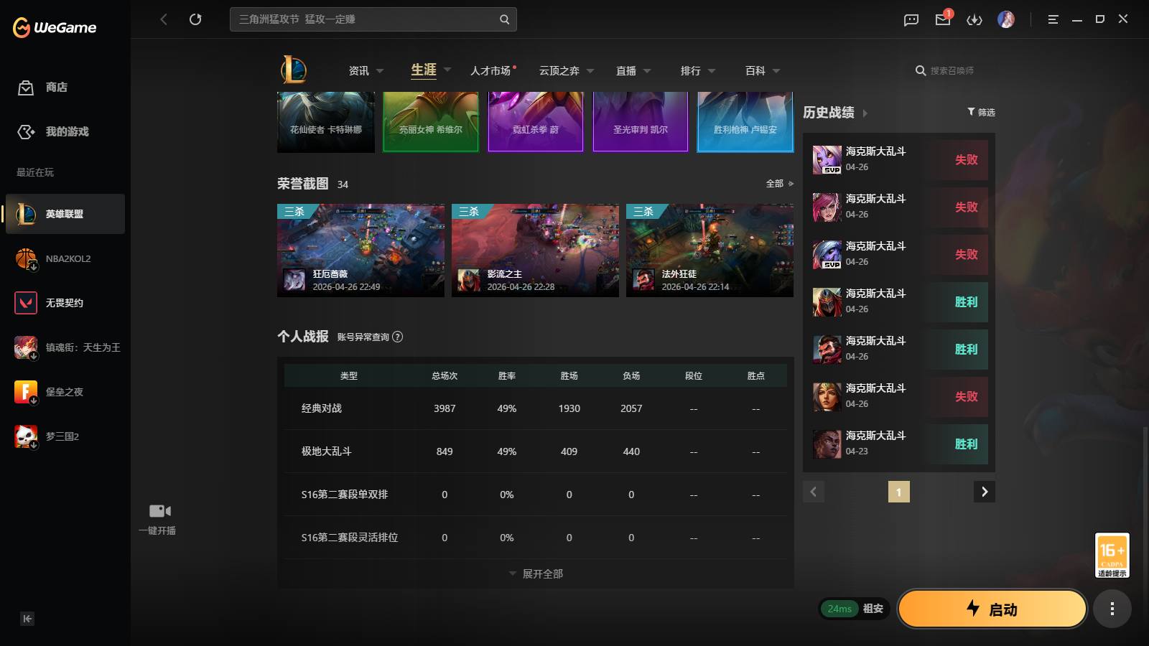Open the 04-23 海克斯大乱斗 victory match
This screenshot has height=646, width=1149.
[x=899, y=444]
